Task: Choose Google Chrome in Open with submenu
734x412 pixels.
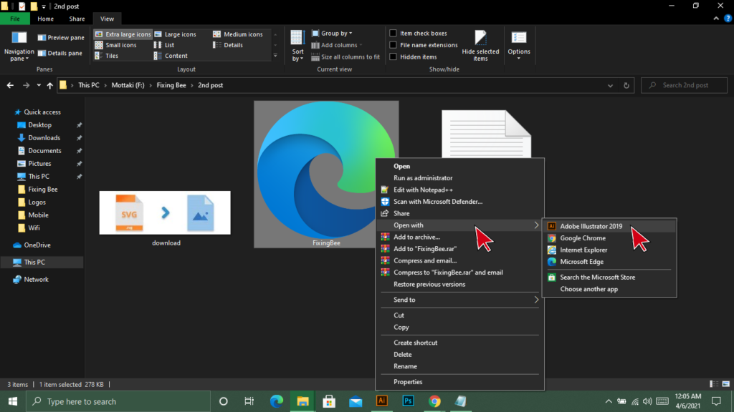Action: click(609, 237)
